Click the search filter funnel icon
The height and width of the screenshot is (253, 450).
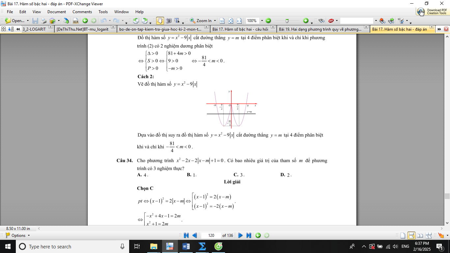[401, 21]
